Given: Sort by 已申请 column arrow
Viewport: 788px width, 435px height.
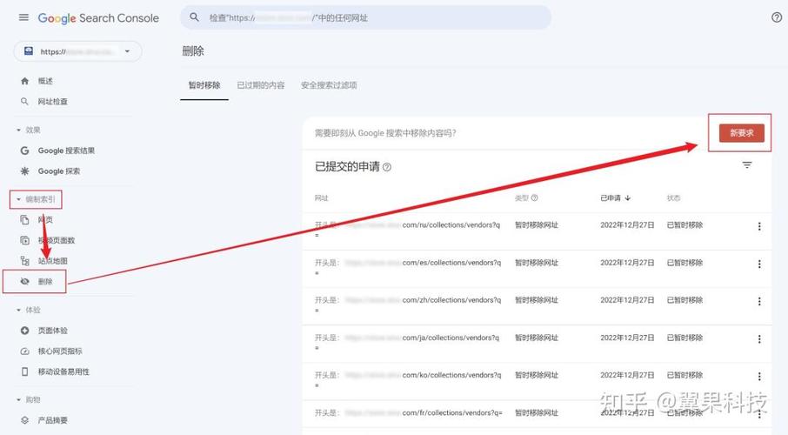Looking at the screenshot, I should pos(628,198).
